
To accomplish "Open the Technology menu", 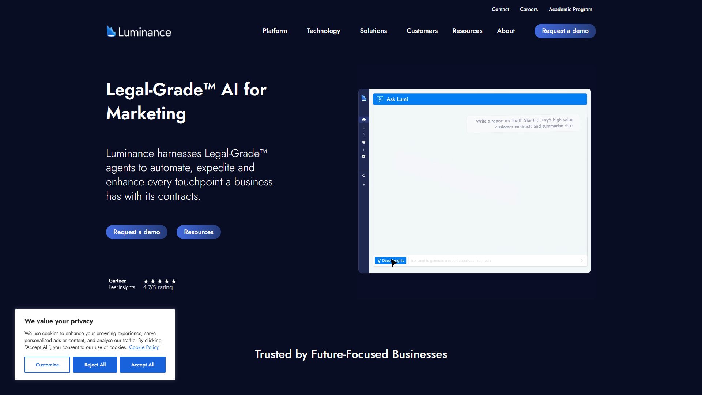I will (x=323, y=31).
